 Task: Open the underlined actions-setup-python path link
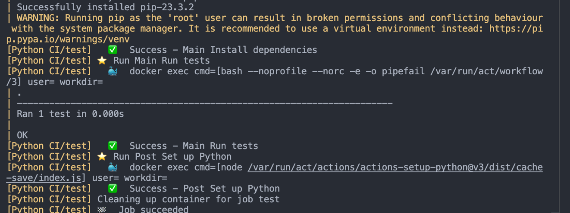click(x=395, y=167)
